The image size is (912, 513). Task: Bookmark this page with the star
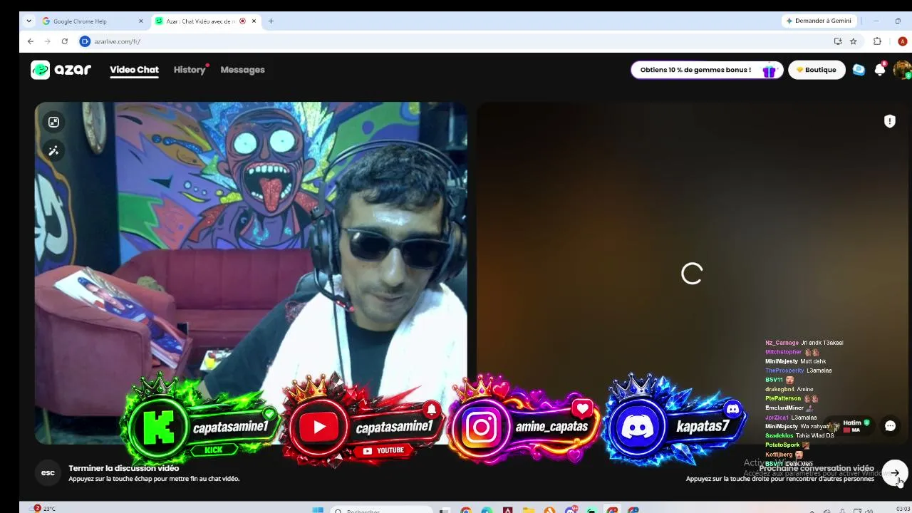click(x=853, y=41)
